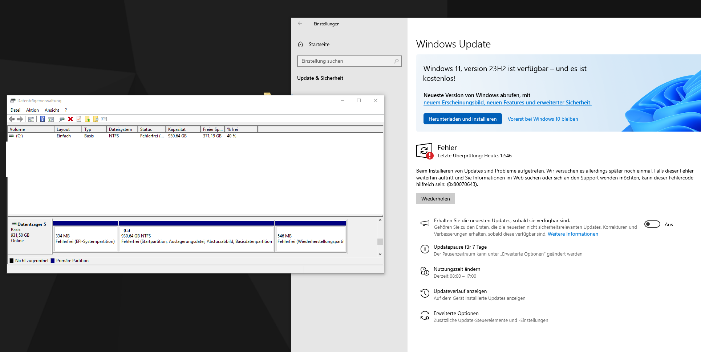Click the checklist settings toolbar icon
Viewport: 701px width, 352px height.
104,119
